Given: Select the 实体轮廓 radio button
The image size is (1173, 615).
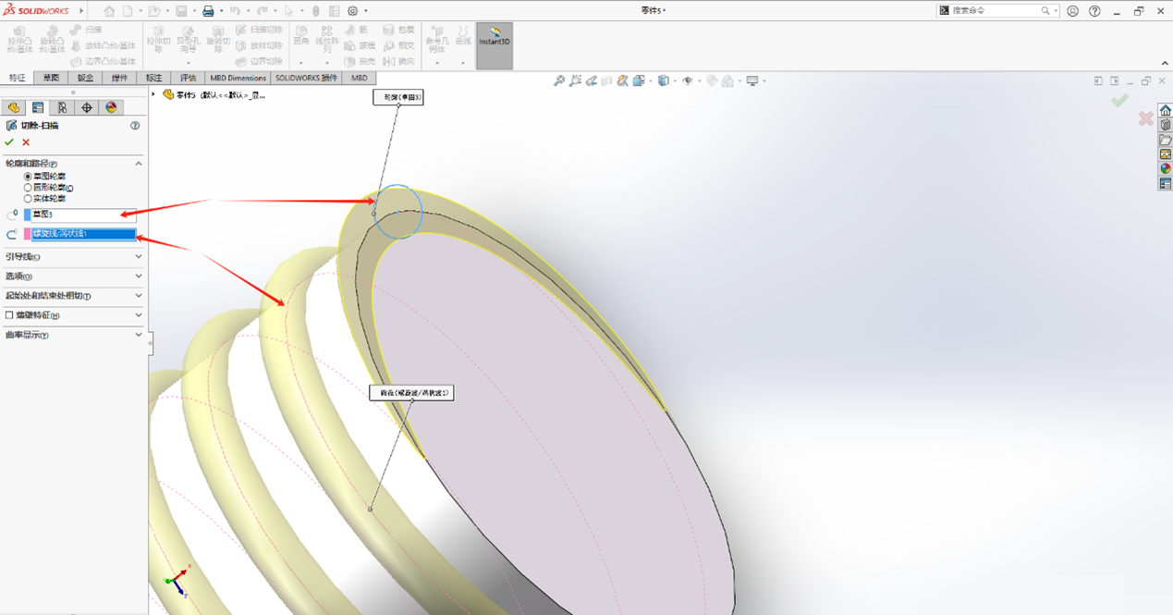Looking at the screenshot, I should pos(27,198).
